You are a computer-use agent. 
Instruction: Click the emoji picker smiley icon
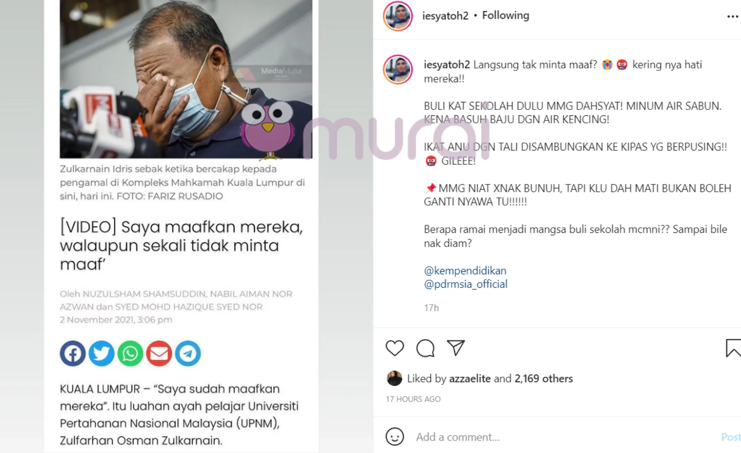pos(395,437)
